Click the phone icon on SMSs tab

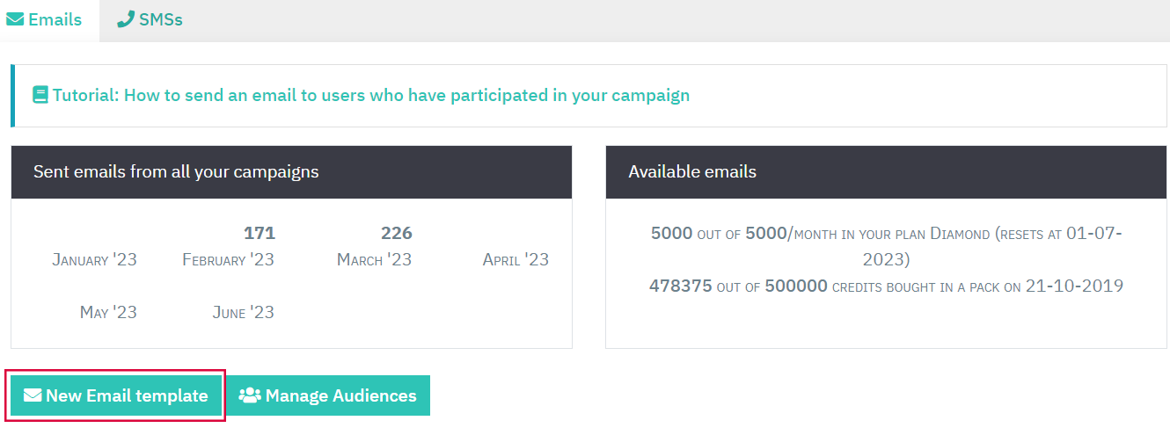pyautogui.click(x=126, y=19)
